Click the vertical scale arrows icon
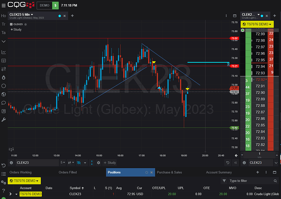This screenshot has height=199, width=281. [92, 163]
